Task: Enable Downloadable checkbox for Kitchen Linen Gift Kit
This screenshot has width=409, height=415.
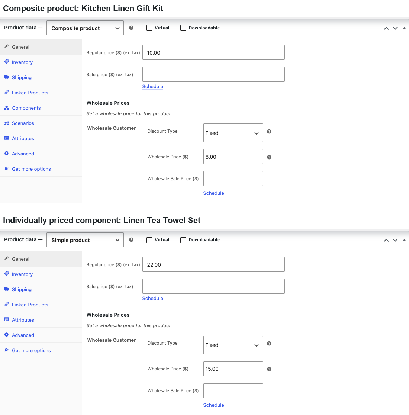Action: pos(183,28)
